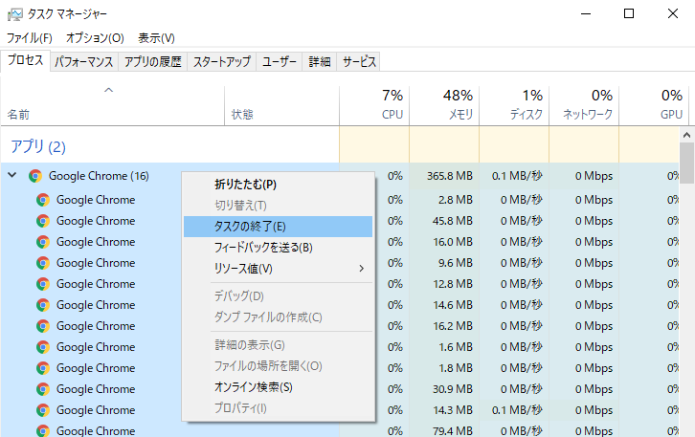This screenshot has height=437, width=695.
Task: Switch to the スタートアップ tab
Action: (x=222, y=61)
